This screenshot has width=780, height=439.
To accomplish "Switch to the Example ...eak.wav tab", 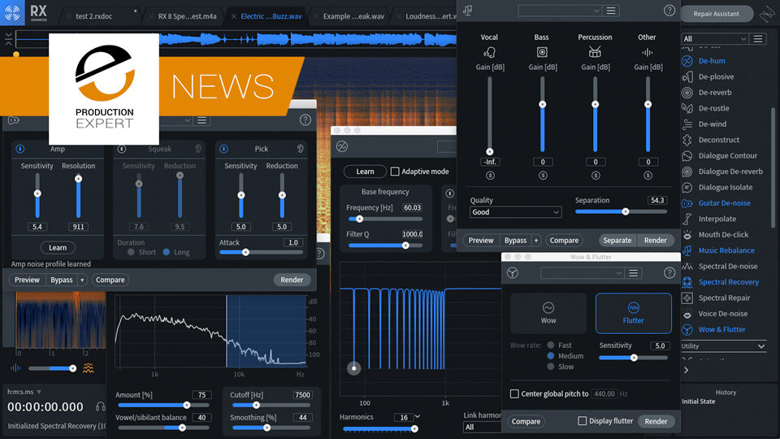I will point(353,16).
